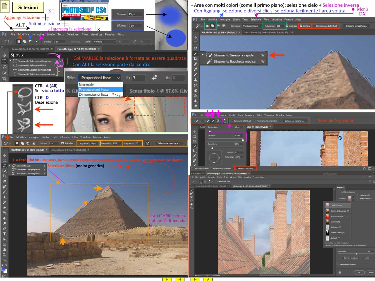Click Subtract from selection icon in Cravatta3 options bar
The width and height of the screenshot is (375, 281).
(x=30, y=42)
